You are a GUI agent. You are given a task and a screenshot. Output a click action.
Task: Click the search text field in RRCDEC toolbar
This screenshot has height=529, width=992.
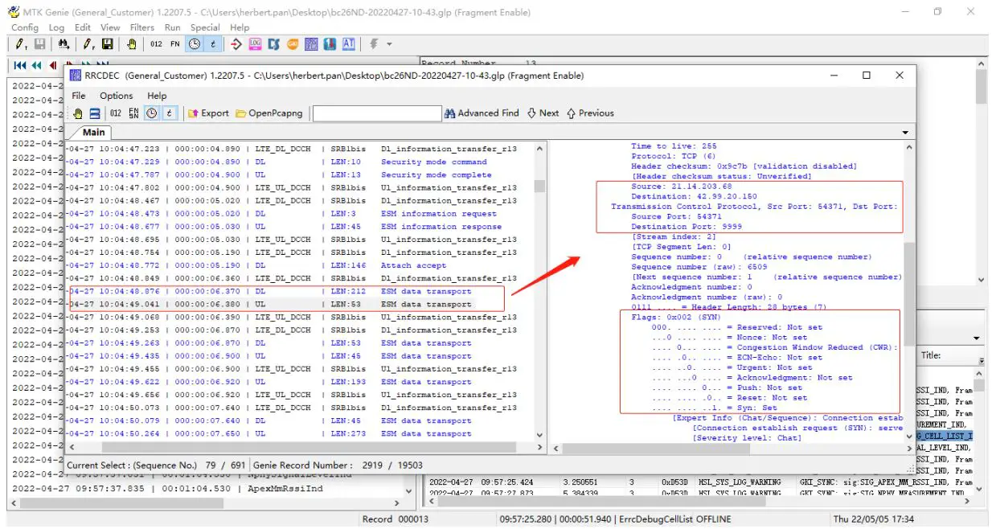pyautogui.click(x=376, y=113)
